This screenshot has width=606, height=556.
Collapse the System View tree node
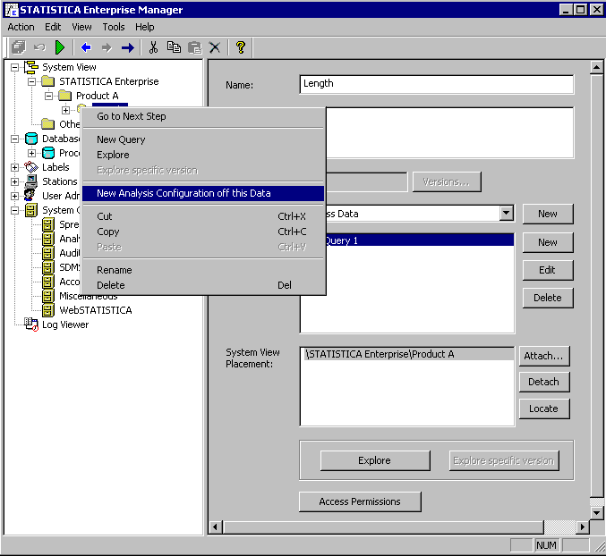point(15,67)
